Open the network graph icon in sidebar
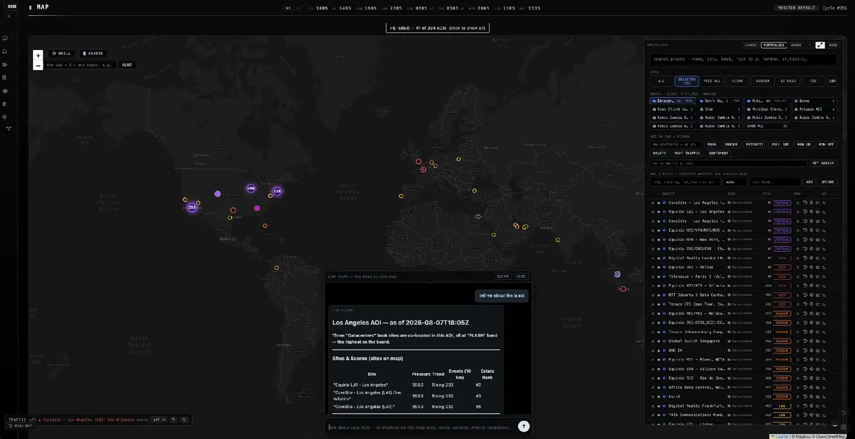The width and height of the screenshot is (855, 439). [9, 129]
